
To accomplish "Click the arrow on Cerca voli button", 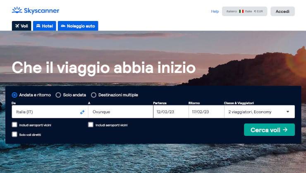I will pyautogui.click(x=285, y=130).
